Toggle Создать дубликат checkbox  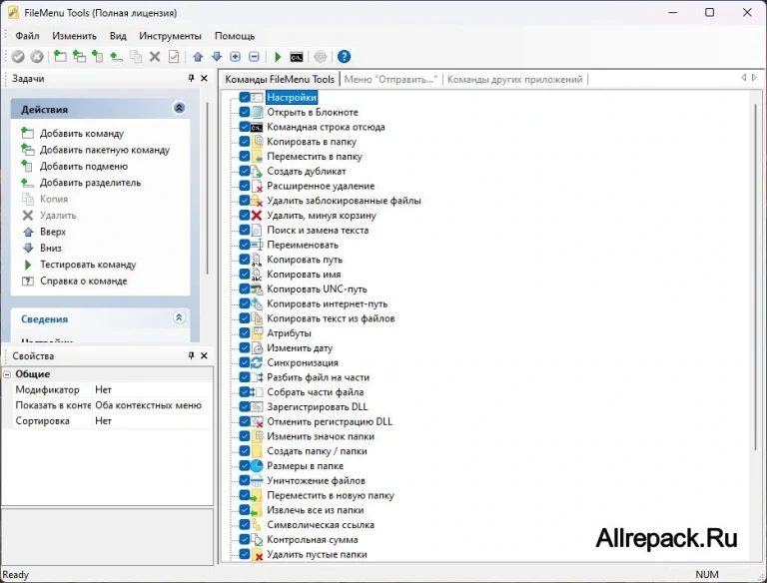click(245, 171)
